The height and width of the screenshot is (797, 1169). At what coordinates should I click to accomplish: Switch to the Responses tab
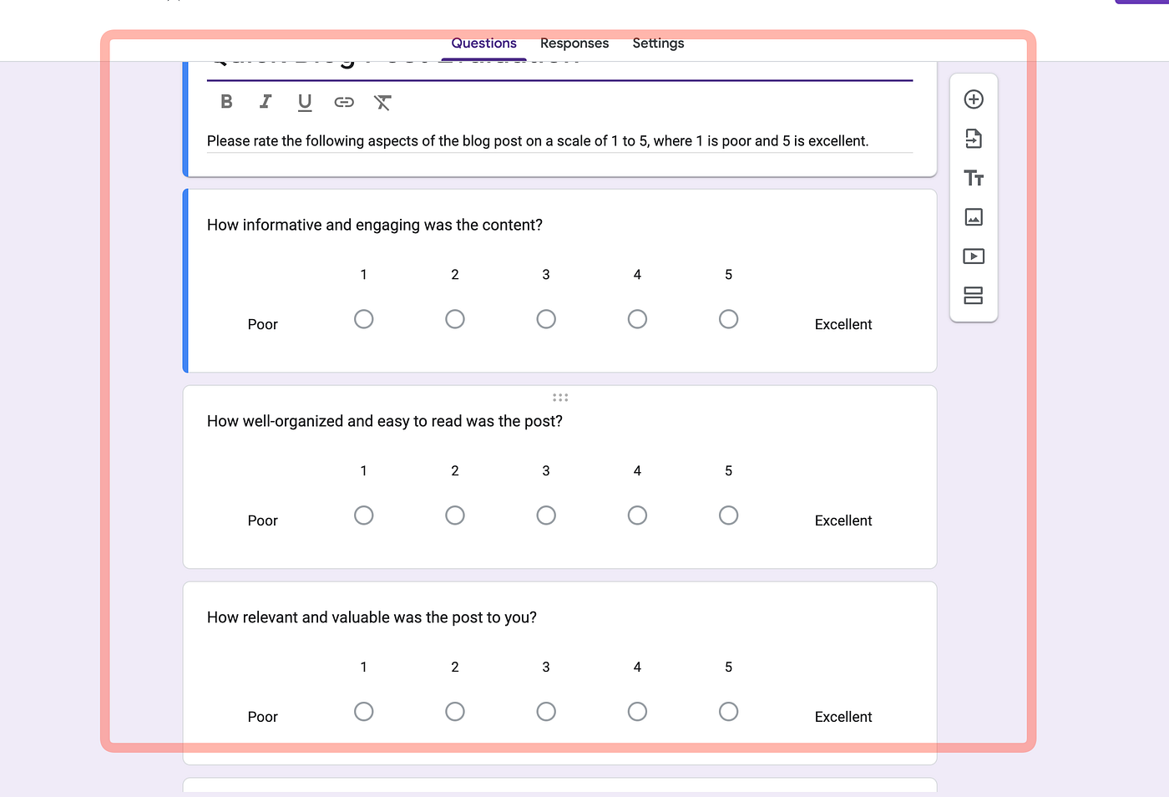[x=574, y=43]
